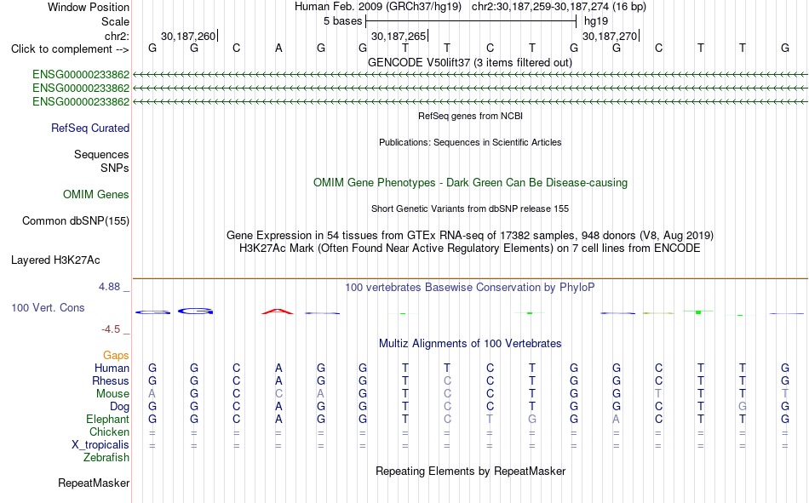
Task: Select the chr2: base position label
Action: point(117,36)
